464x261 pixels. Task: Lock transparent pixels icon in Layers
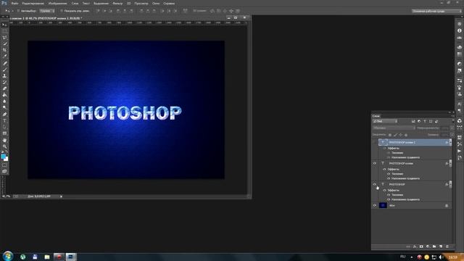[x=390, y=135]
